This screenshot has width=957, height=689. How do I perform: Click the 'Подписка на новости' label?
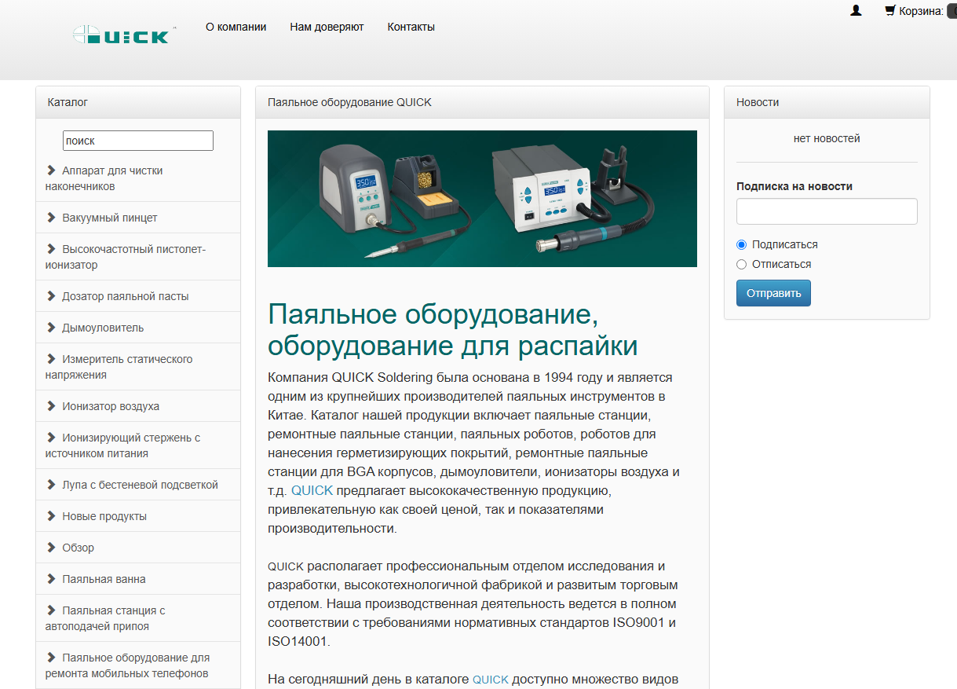tap(794, 186)
